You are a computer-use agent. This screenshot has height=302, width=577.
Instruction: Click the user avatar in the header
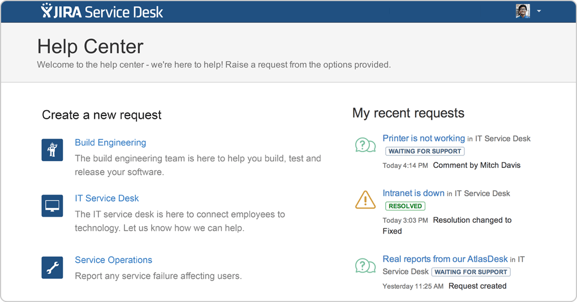click(523, 11)
